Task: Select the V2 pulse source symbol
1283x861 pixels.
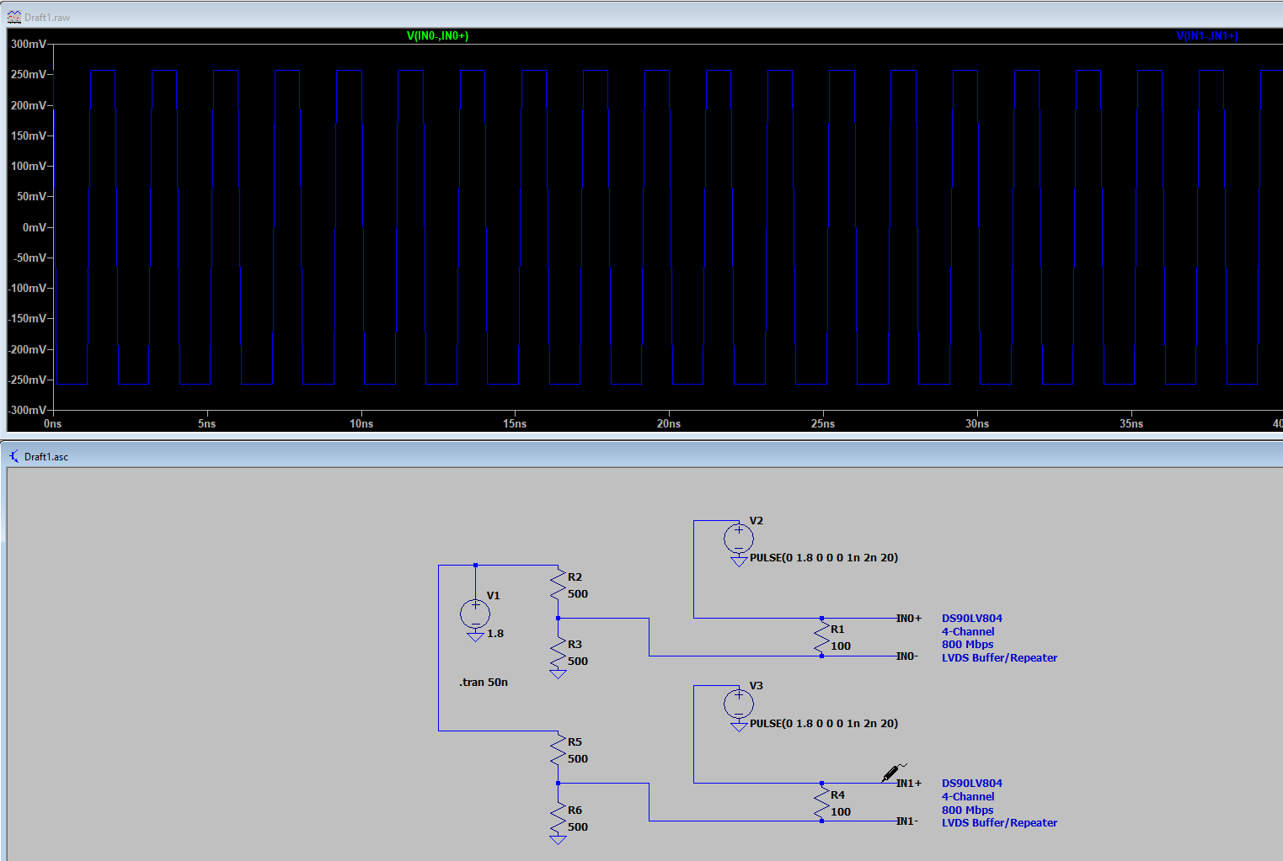Action: 738,538
